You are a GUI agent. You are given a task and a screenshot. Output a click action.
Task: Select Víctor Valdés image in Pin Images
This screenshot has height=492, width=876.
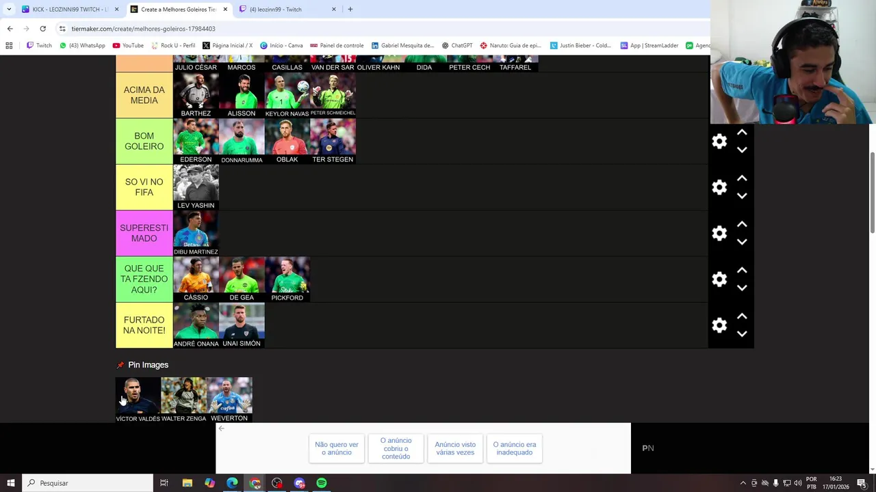pyautogui.click(x=138, y=400)
